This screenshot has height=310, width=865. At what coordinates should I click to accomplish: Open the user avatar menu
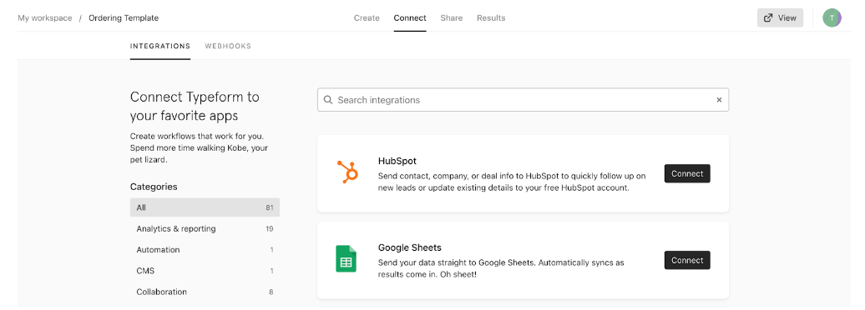tap(832, 17)
